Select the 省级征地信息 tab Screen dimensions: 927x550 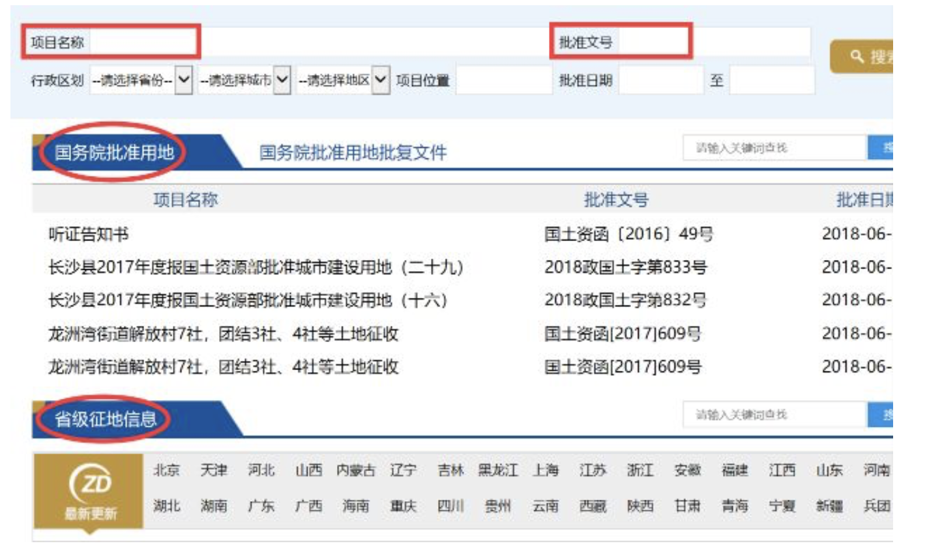106,418
